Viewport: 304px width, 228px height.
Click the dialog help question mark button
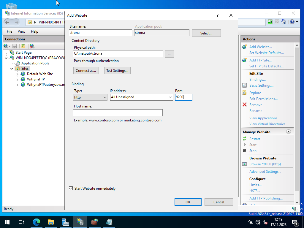pos(218,15)
